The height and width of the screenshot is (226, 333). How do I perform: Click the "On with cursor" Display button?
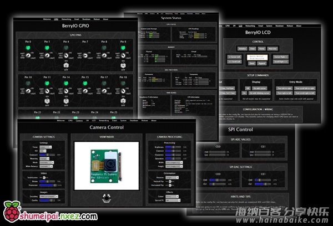coord(260,88)
